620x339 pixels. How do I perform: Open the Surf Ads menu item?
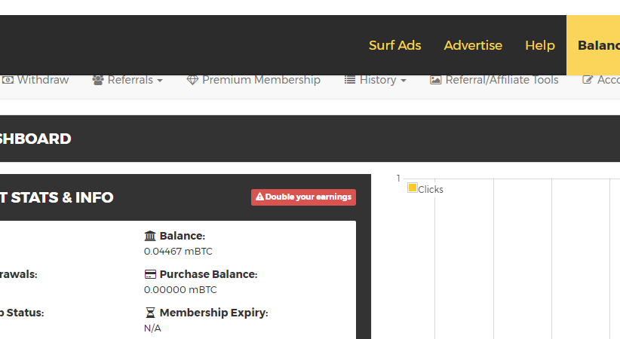[394, 45]
